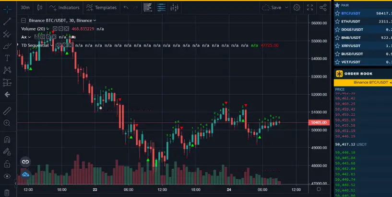Toggle the horizontal lines panel icon

click(x=162, y=8)
